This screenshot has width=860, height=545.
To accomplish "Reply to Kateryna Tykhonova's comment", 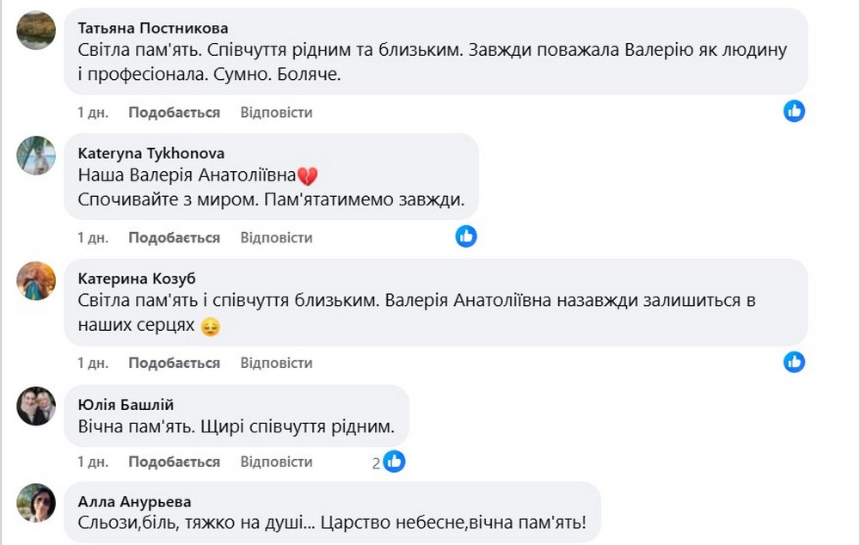I will click(x=276, y=237).
